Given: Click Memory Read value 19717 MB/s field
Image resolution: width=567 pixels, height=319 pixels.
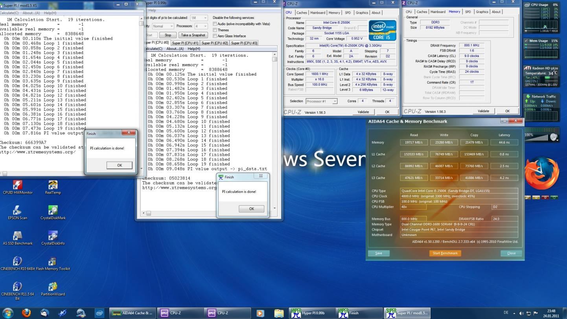Looking at the screenshot, I should pos(414,142).
